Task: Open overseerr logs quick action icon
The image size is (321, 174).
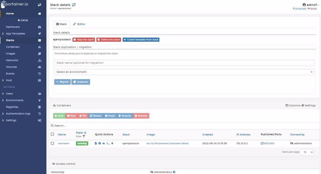Action: click(96, 143)
